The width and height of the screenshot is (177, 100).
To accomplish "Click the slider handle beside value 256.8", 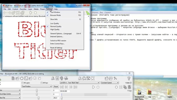I will 38,98.
